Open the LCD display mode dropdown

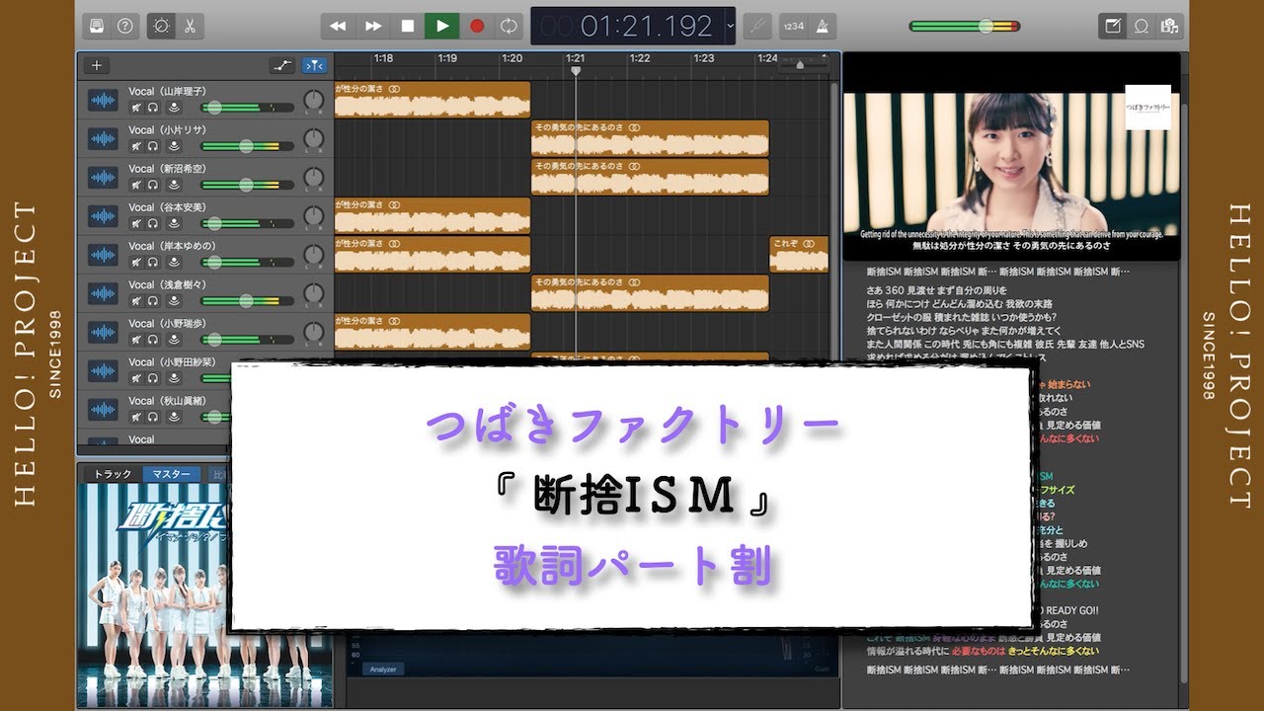point(730,26)
